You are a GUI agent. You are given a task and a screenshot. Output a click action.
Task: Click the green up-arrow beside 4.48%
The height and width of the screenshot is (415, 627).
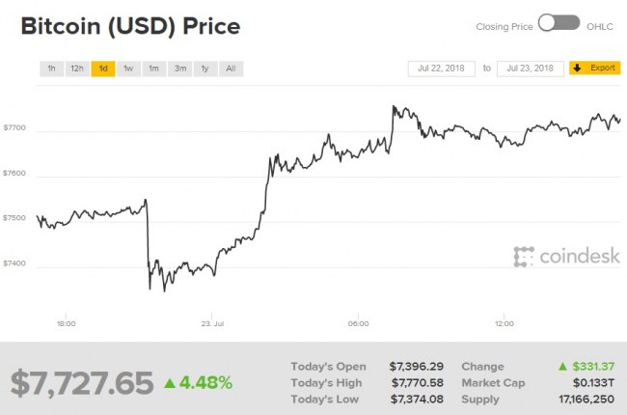pos(170,382)
